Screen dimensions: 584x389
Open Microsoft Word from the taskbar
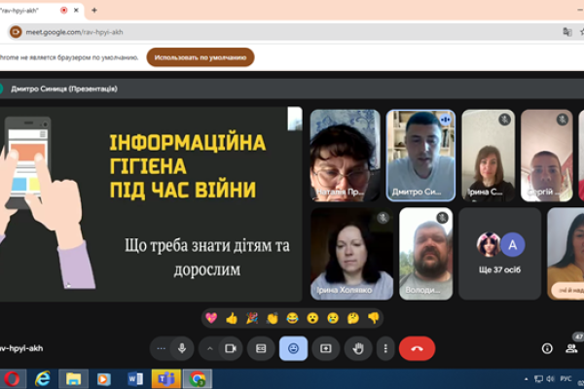coord(134,378)
